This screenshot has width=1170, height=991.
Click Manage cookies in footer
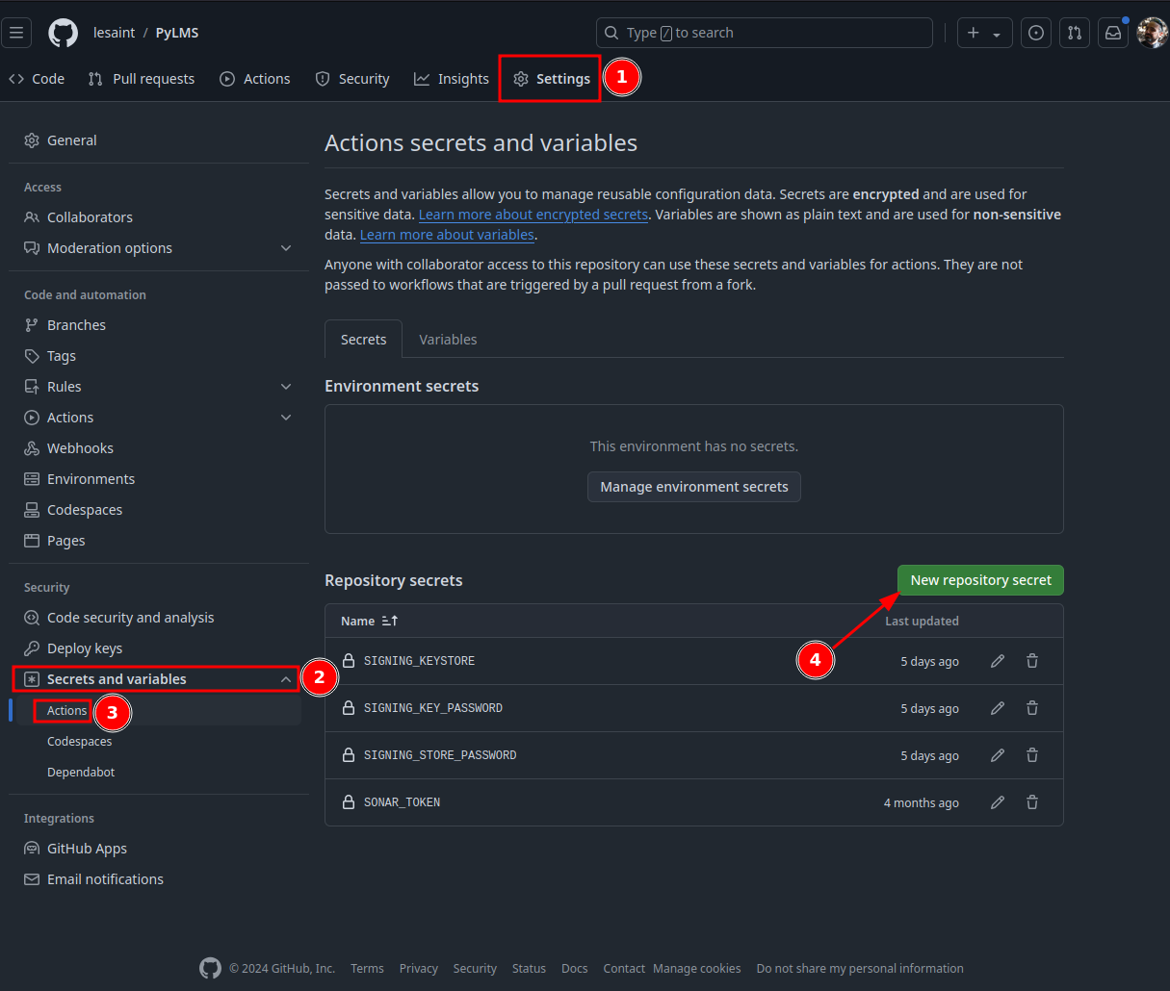click(697, 969)
